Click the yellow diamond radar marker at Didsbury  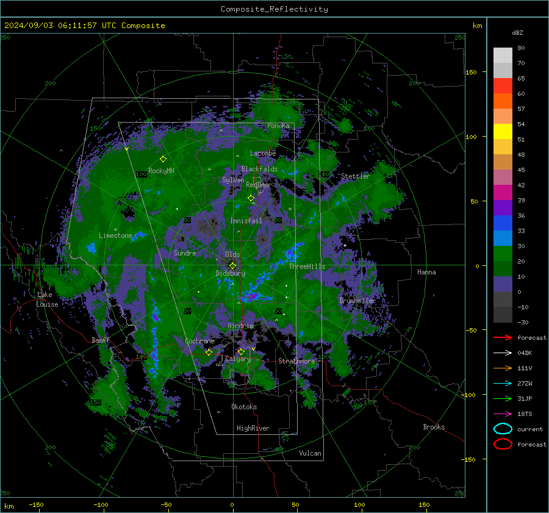pyautogui.click(x=232, y=266)
